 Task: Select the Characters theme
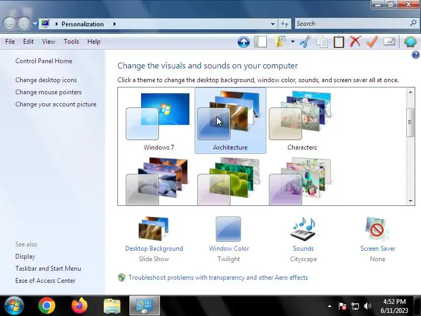[x=302, y=121]
